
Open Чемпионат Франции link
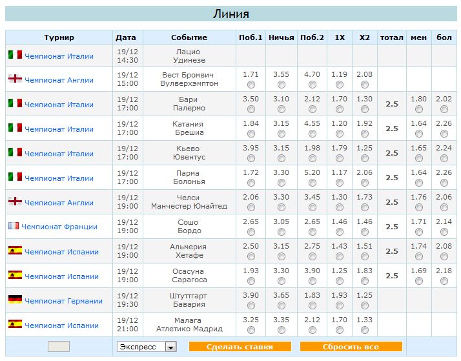coord(59,227)
